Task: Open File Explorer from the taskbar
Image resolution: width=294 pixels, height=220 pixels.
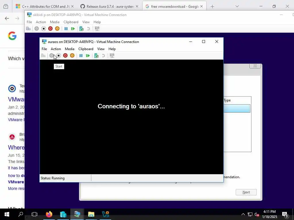Action: tap(91, 214)
